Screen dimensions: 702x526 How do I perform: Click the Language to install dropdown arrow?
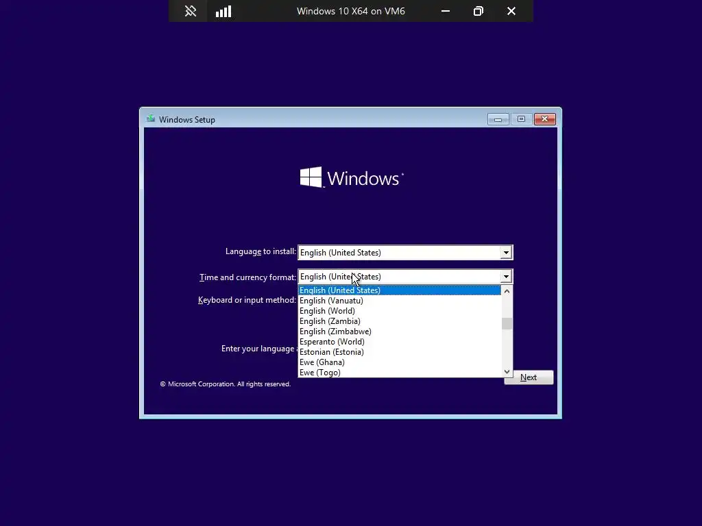point(506,252)
